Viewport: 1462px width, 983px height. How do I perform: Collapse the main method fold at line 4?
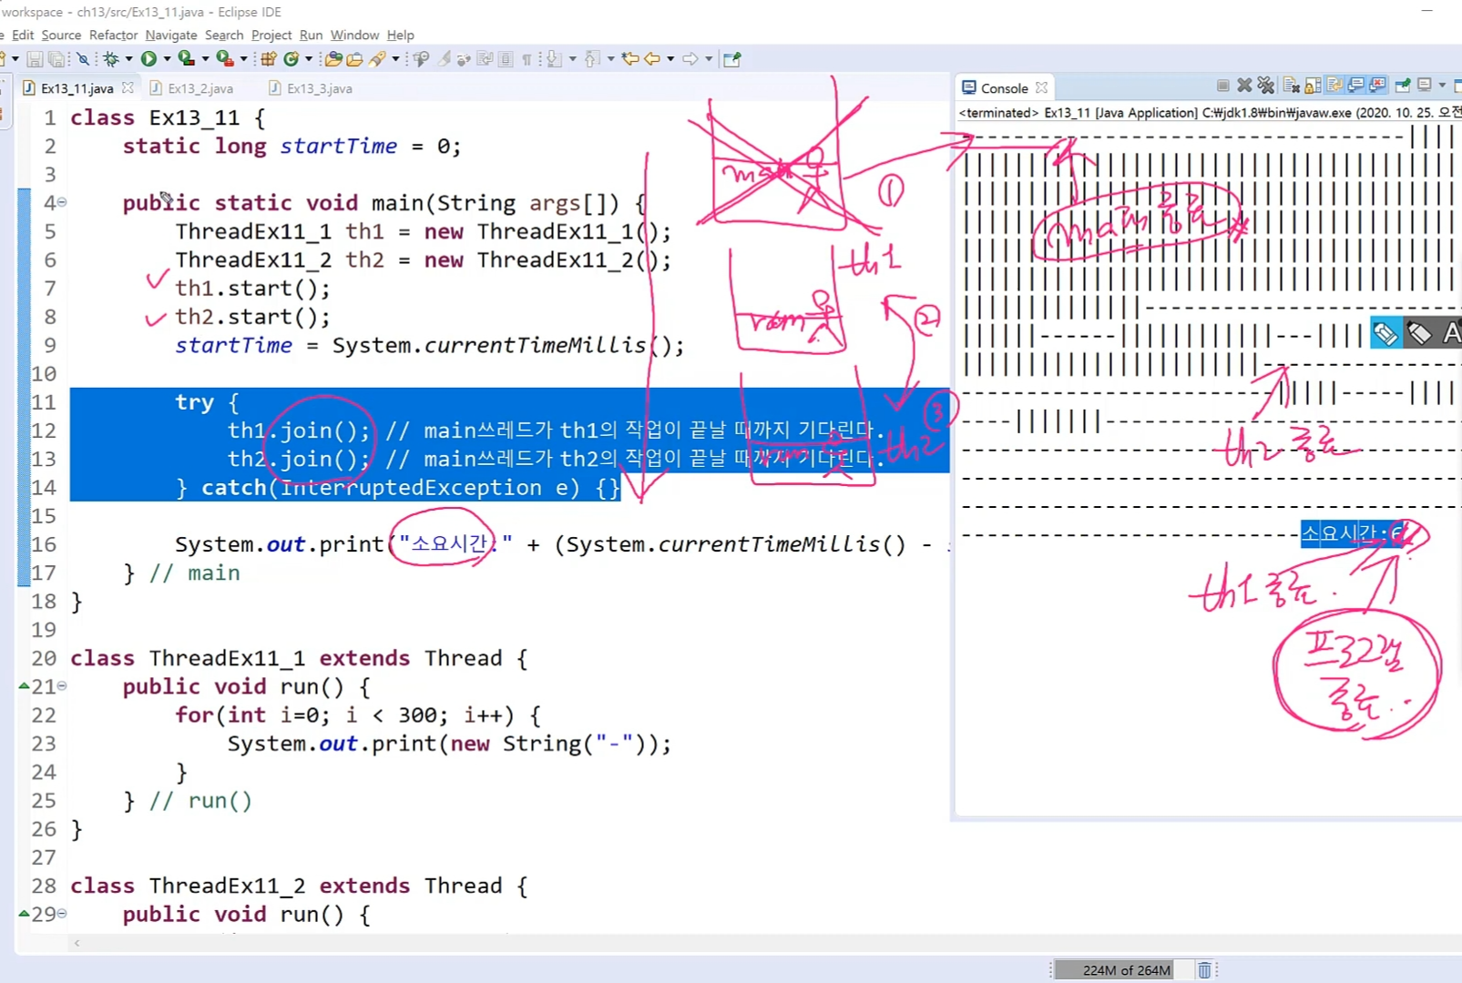62,202
